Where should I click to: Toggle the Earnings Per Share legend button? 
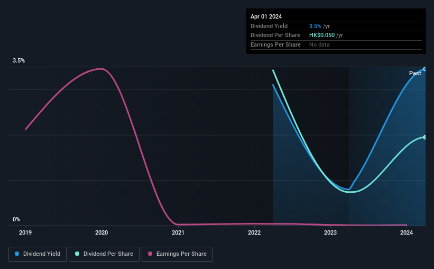[x=177, y=254]
